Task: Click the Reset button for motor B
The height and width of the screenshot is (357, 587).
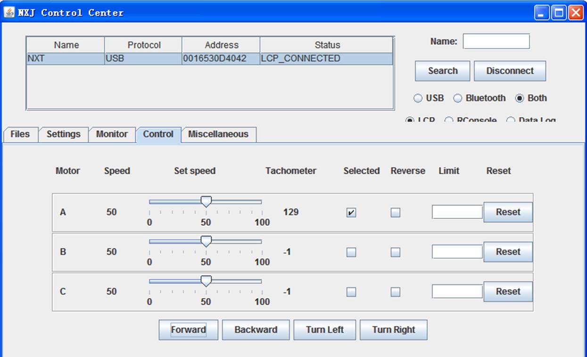Action: 508,252
